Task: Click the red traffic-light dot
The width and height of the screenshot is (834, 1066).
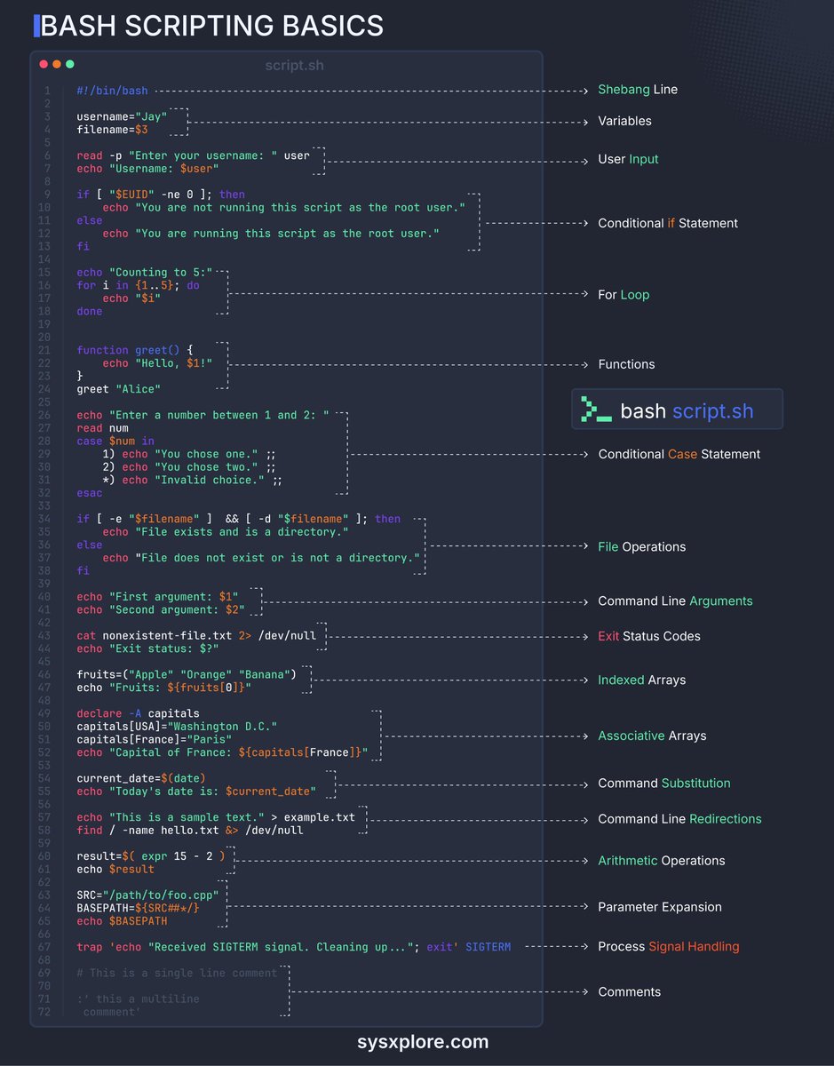Action: point(42,64)
